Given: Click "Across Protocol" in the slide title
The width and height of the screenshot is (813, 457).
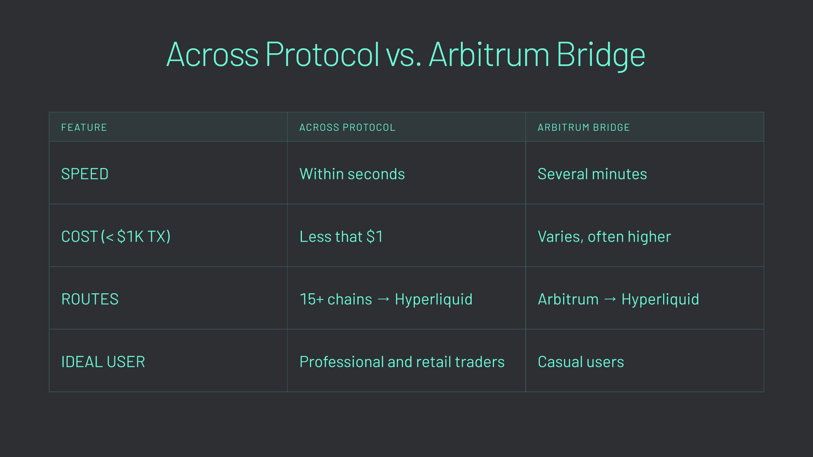Looking at the screenshot, I should point(273,55).
